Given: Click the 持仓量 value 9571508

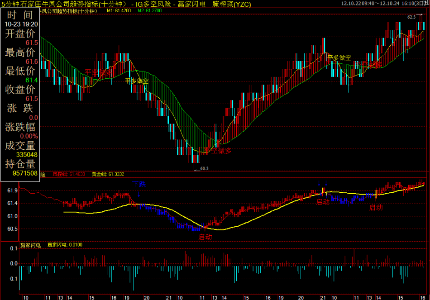Looking at the screenshot, I should 25,173.
